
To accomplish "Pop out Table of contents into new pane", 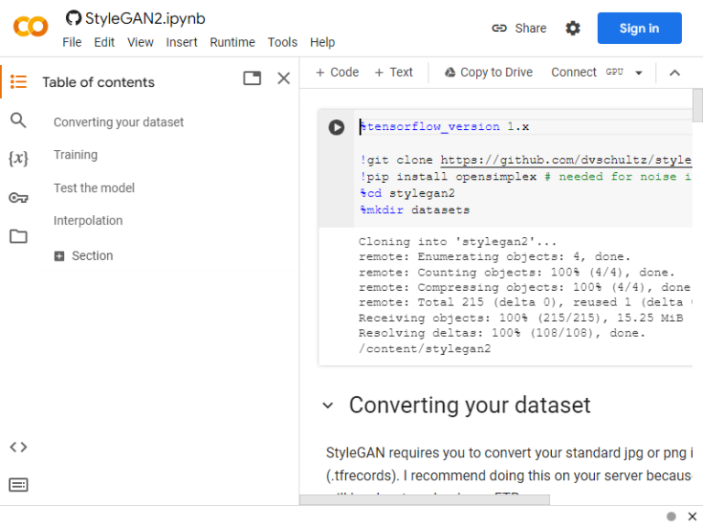I will click(x=252, y=78).
